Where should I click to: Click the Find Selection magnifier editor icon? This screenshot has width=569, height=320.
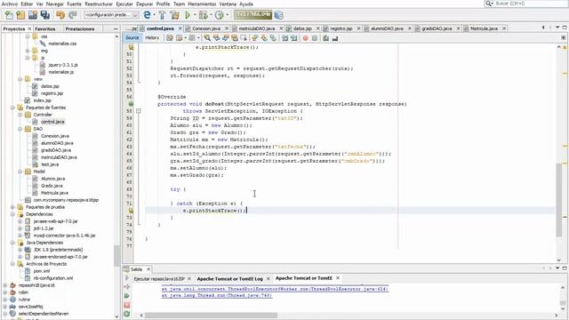coord(207,37)
